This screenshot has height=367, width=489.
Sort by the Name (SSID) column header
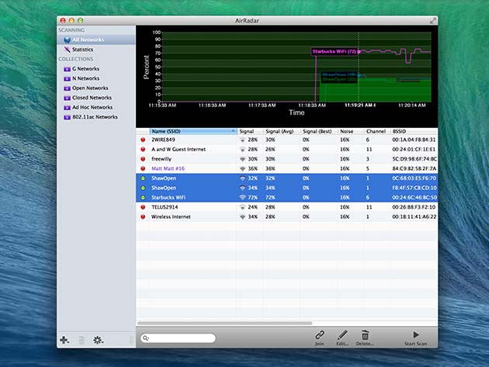[x=193, y=131]
